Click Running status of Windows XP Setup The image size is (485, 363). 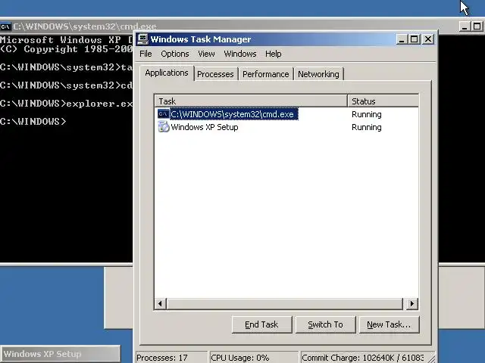pyautogui.click(x=367, y=127)
